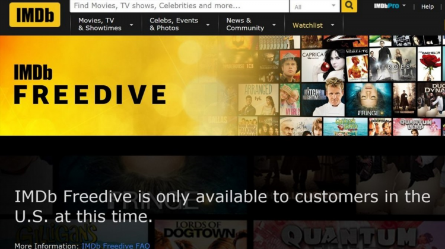Select the Caprica poster thumbnail

pos(323,66)
